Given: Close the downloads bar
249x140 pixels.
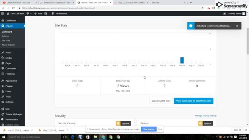Looking at the screenshot, I should click(246, 130).
